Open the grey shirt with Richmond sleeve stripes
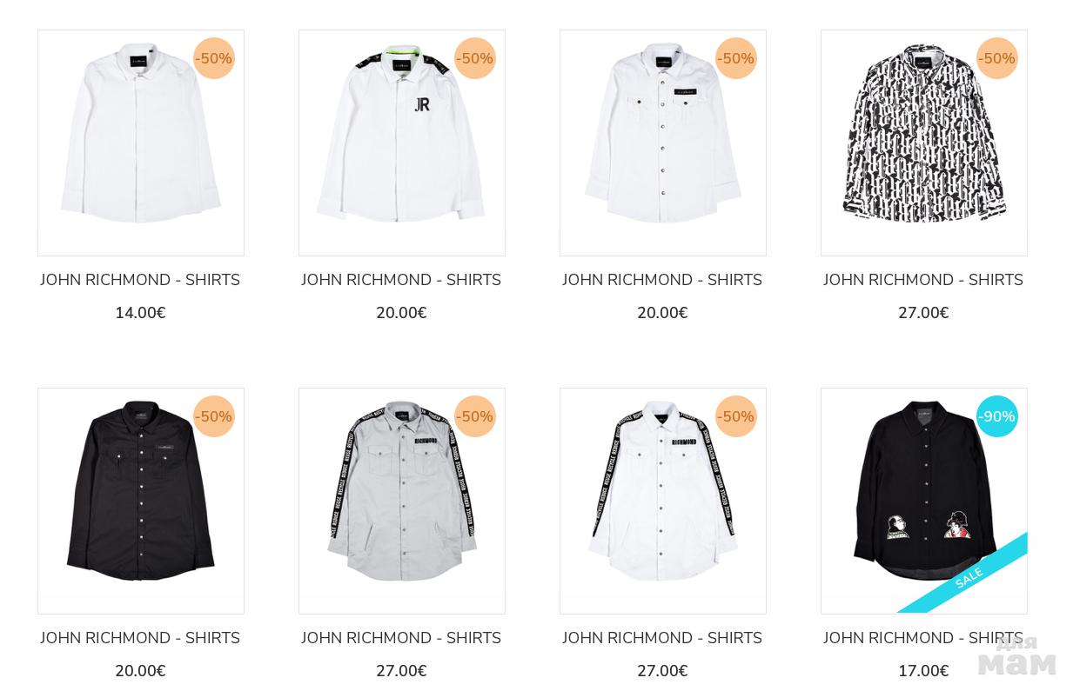The width and height of the screenshot is (1073, 691). [402, 502]
